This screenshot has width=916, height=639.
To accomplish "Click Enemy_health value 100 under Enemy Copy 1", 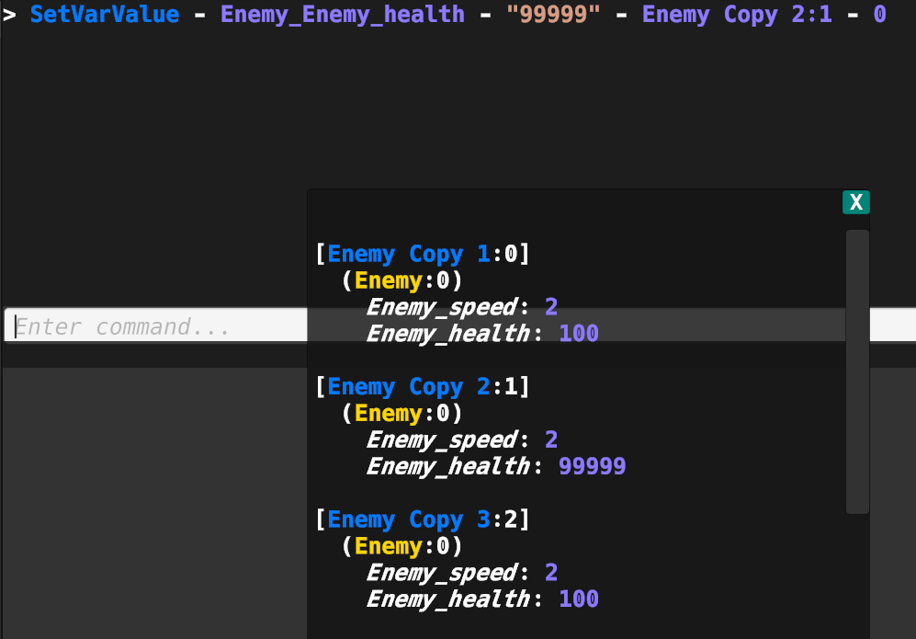I will pyautogui.click(x=578, y=333).
